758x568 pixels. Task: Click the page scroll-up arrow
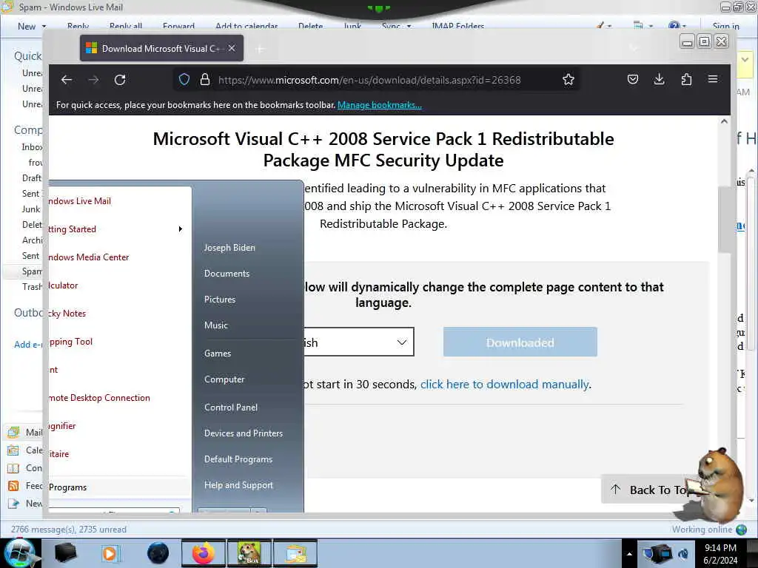point(724,122)
